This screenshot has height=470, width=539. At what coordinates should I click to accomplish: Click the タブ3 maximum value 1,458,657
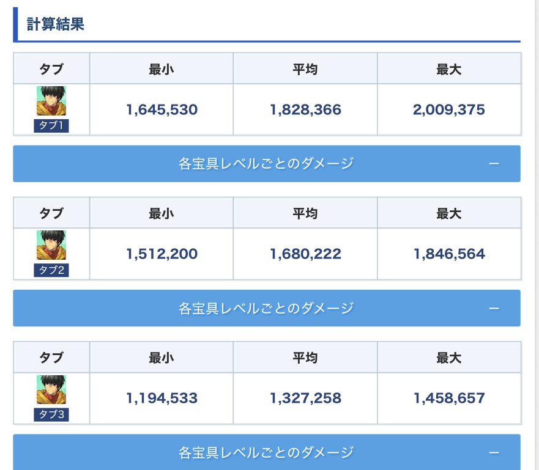pyautogui.click(x=448, y=398)
